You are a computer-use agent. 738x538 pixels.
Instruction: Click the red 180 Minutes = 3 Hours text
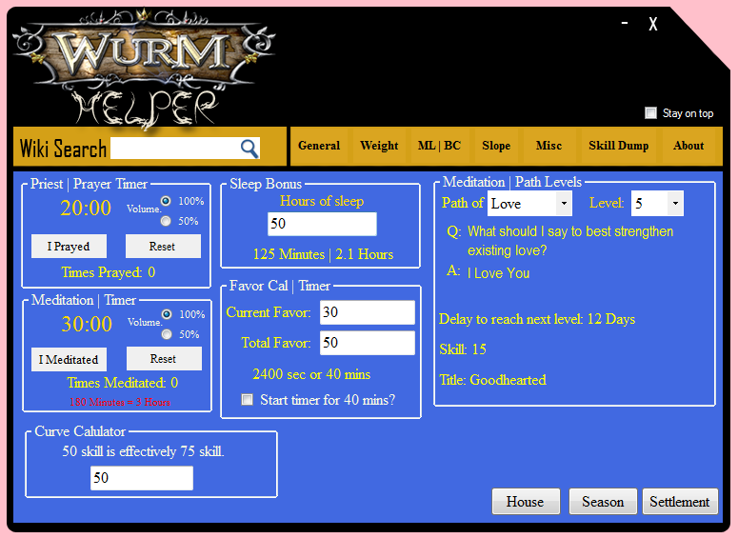click(x=120, y=402)
